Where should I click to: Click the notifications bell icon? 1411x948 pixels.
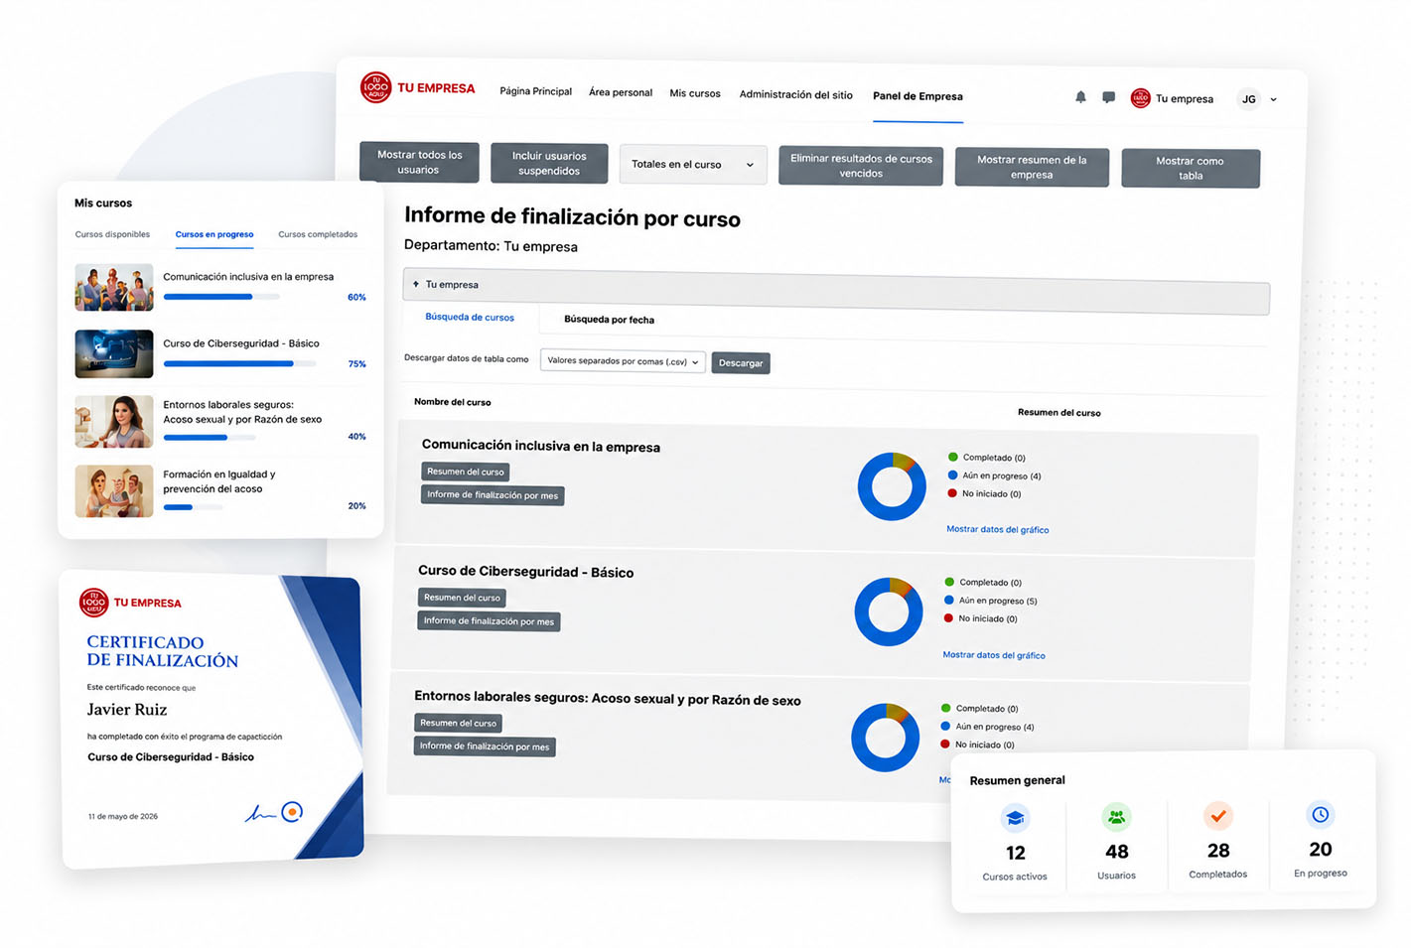[1080, 97]
